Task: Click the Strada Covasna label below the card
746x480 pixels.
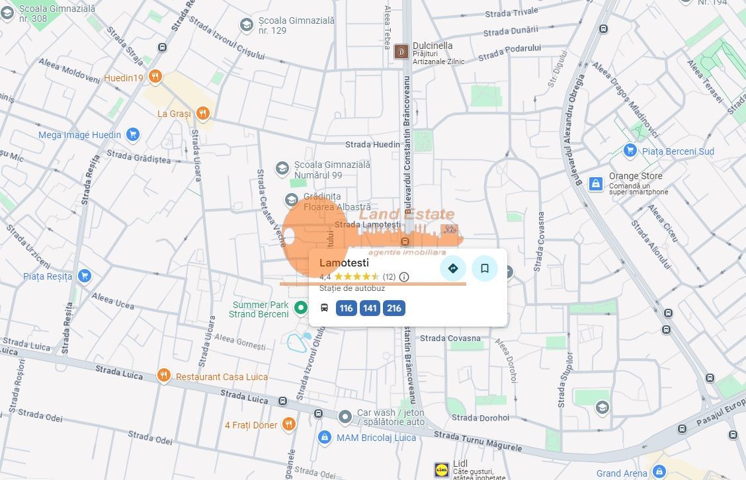Action: [x=450, y=339]
